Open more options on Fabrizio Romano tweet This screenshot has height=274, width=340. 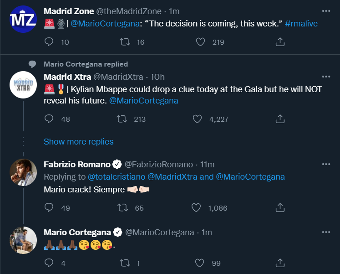[326, 164]
